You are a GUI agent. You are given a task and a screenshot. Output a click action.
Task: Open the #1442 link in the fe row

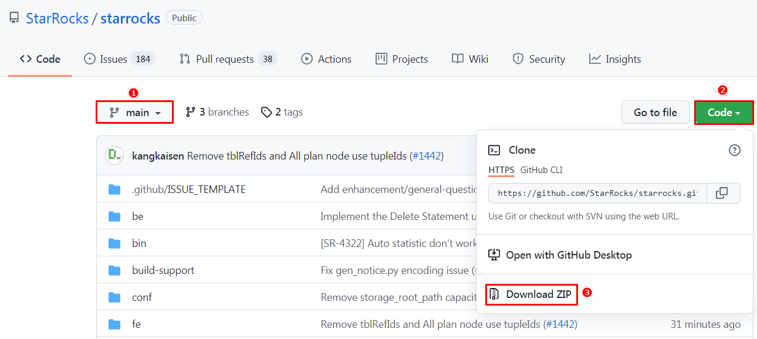pyautogui.click(x=560, y=324)
